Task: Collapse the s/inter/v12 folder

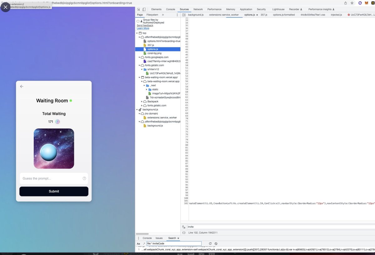Action: pyautogui.click(x=142, y=69)
